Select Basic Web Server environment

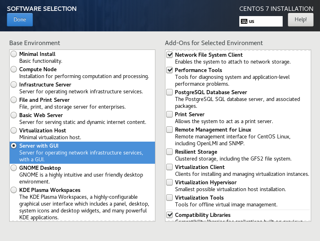click(14, 115)
